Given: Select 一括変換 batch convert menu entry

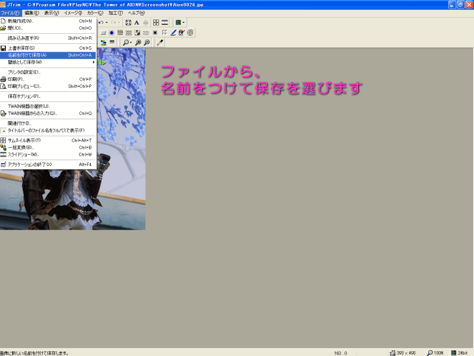Looking at the screenshot, I should click(x=48, y=148).
